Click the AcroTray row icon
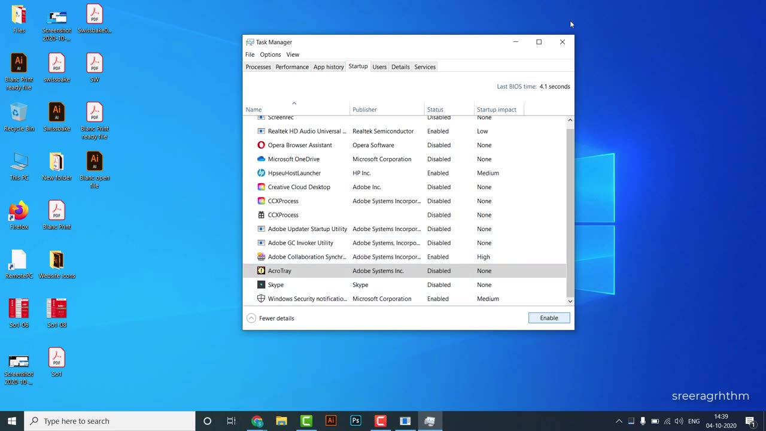Image resolution: width=766 pixels, height=431 pixels. tap(261, 271)
